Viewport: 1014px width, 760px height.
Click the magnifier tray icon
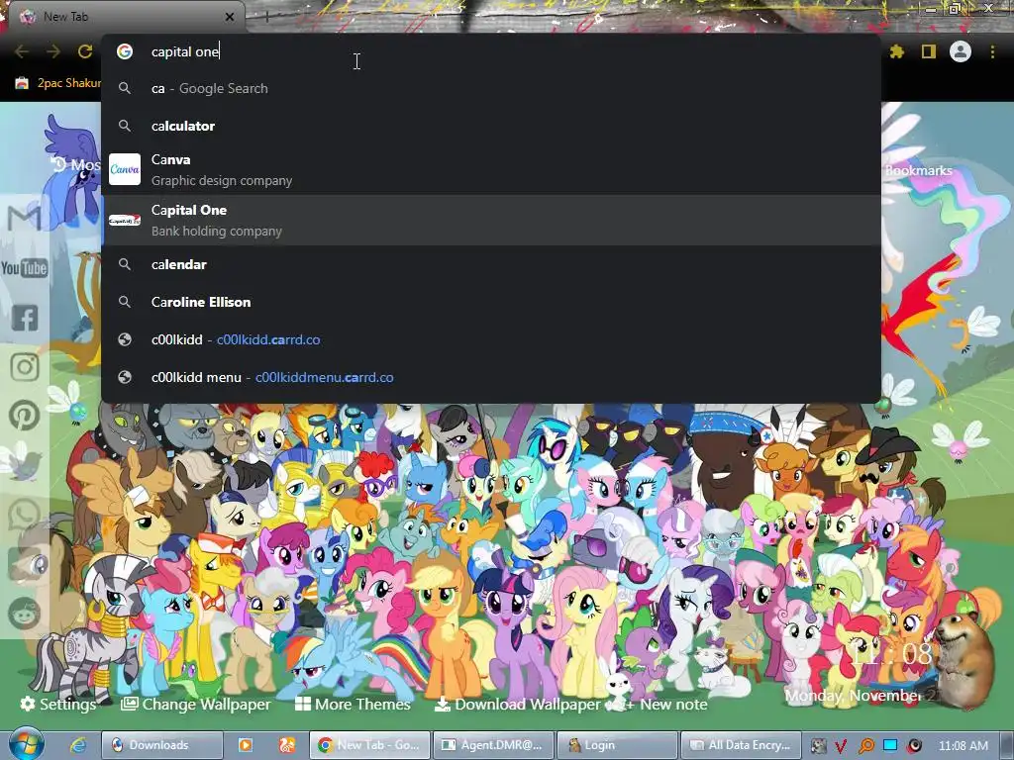865,745
